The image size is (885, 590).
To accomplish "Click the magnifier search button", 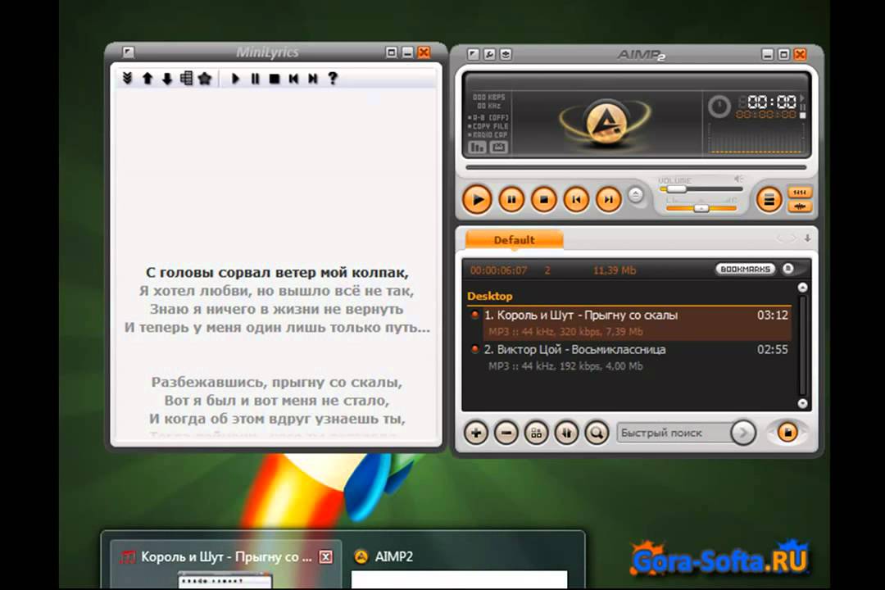I will [x=597, y=433].
